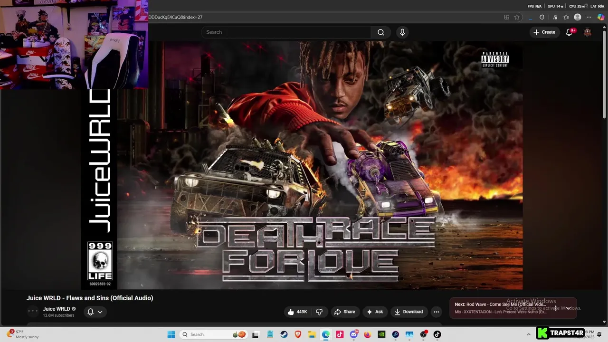Switch to Microsoft Edge taskbar icon
The image size is (608, 342).
tap(326, 334)
